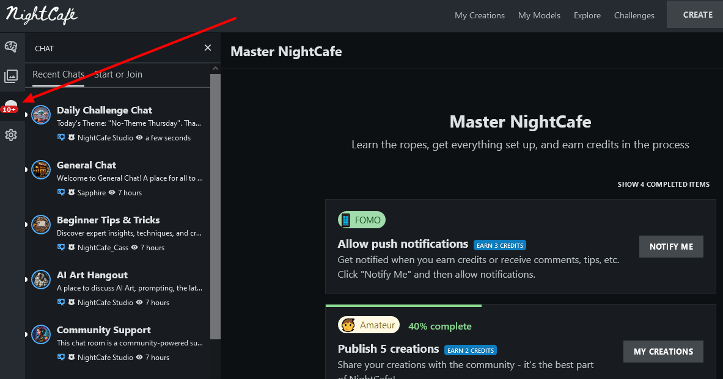Open the image gallery sidebar icon

click(11, 76)
